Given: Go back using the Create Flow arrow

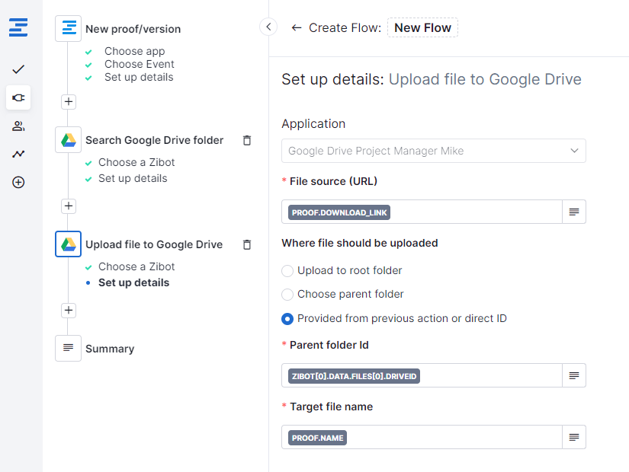Looking at the screenshot, I should (x=297, y=28).
